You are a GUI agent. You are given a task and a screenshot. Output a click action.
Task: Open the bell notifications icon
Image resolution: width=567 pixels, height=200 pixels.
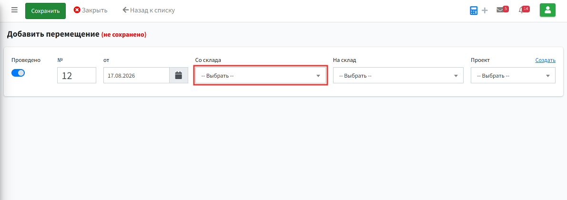521,10
